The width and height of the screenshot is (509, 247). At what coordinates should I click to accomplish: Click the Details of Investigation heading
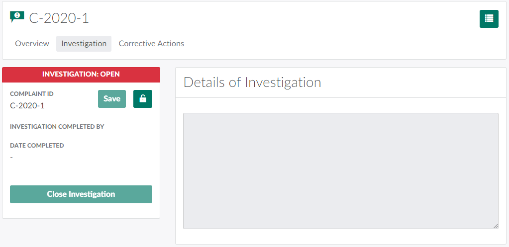tap(252, 82)
